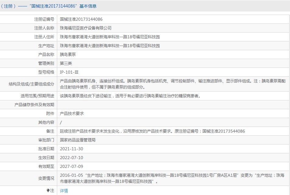Click the 型号规格 value IP-101-Ⅲ

pos(69,72)
